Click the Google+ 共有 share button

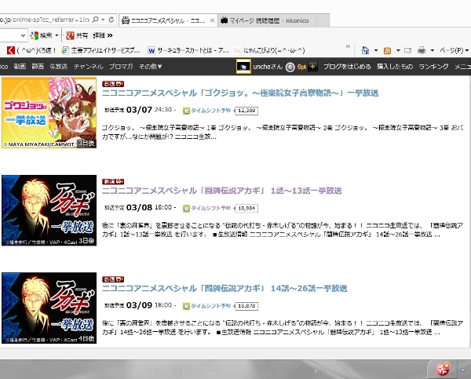tap(77, 35)
